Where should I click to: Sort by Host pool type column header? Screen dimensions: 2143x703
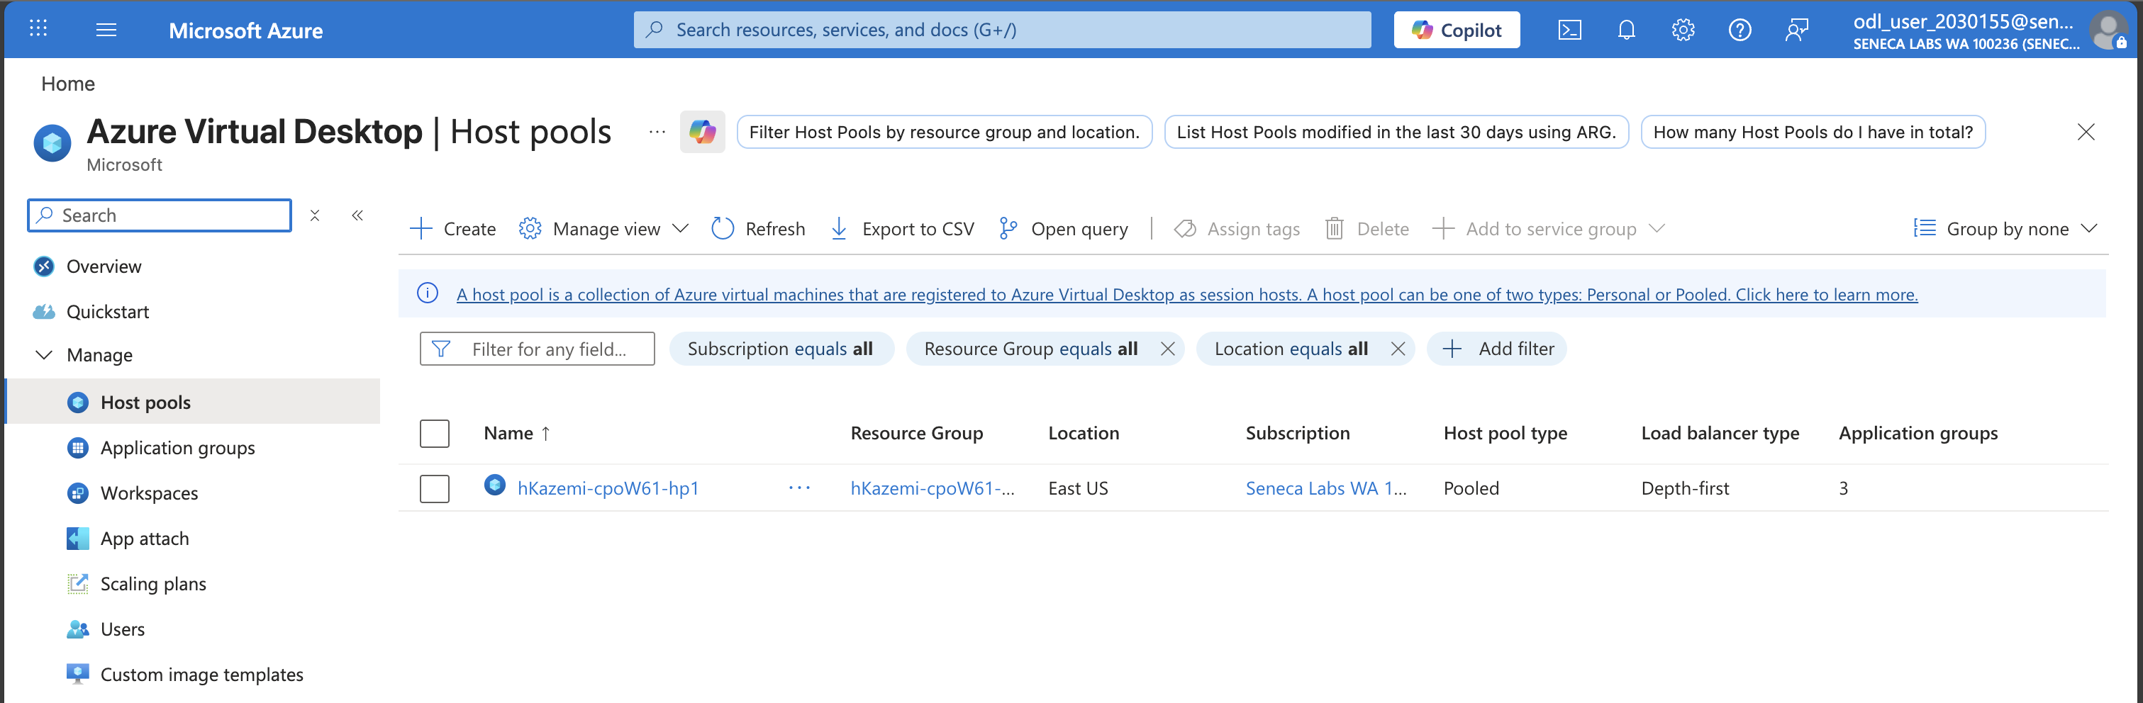pyautogui.click(x=1505, y=433)
